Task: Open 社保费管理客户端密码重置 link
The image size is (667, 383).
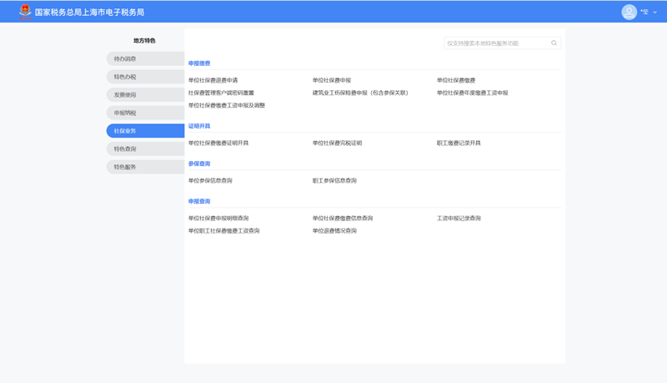Action: [221, 93]
